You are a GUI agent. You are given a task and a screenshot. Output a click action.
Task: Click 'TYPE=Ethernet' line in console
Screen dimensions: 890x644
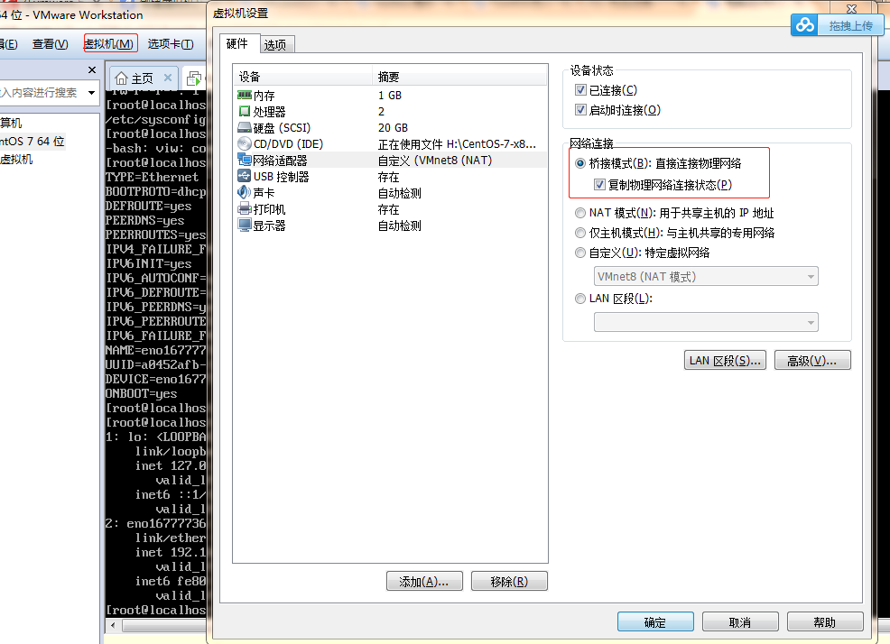pyautogui.click(x=152, y=177)
